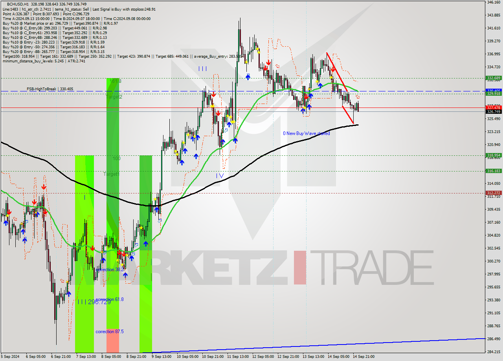Select the red 312.272 price tag
The image size is (503, 361).
click(x=494, y=193)
